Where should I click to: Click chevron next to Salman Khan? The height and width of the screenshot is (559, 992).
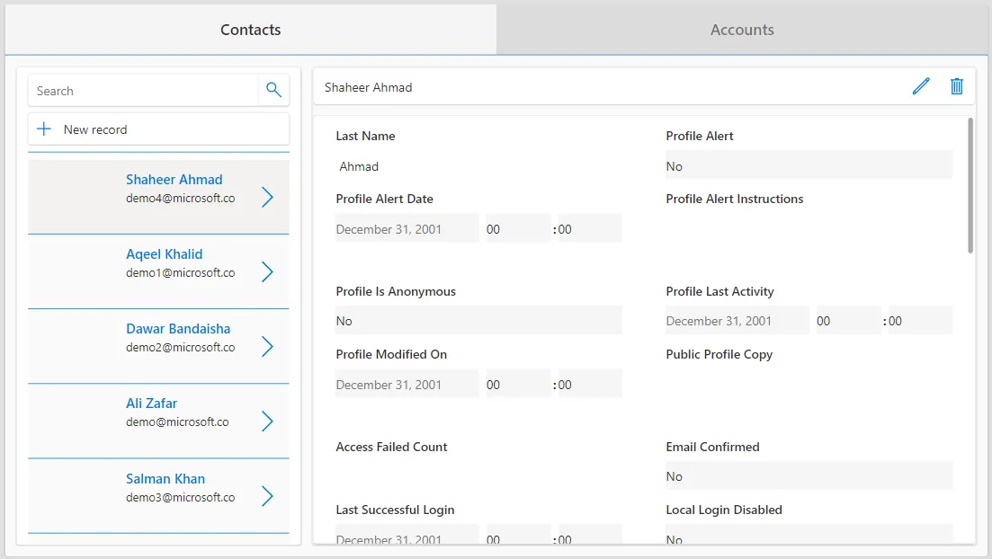pyautogui.click(x=268, y=496)
